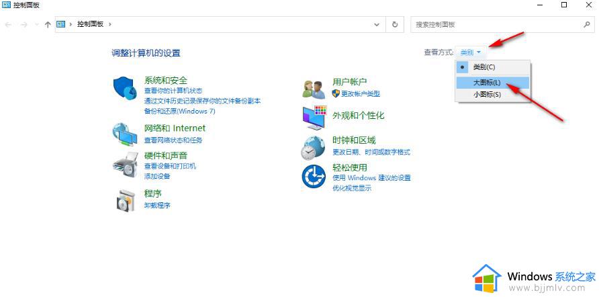This screenshot has width=599, height=297.
Task: Minimize the Control Panel window
Action: (x=540, y=5)
